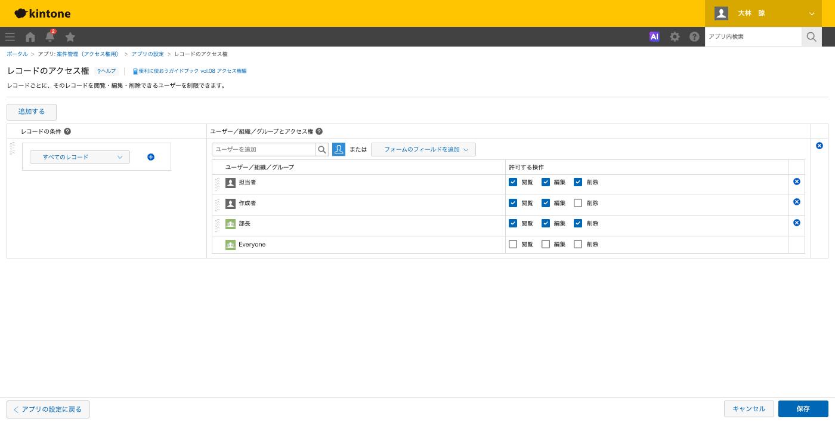Enable 削除 for 作成者
Viewport: 835px width, 422px height.
(x=578, y=203)
